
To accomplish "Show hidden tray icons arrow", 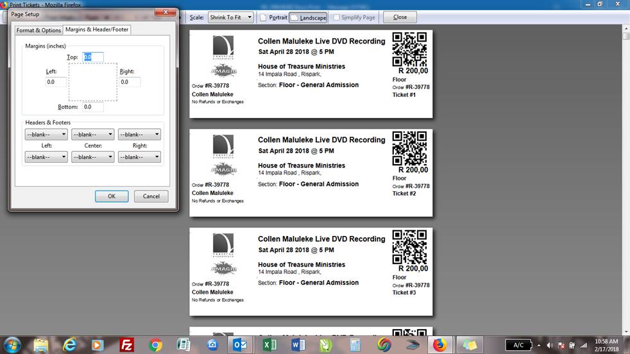I will (x=539, y=345).
